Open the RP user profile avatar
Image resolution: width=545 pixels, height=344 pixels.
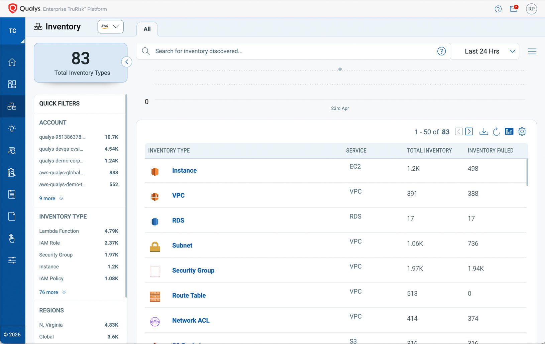532,9
